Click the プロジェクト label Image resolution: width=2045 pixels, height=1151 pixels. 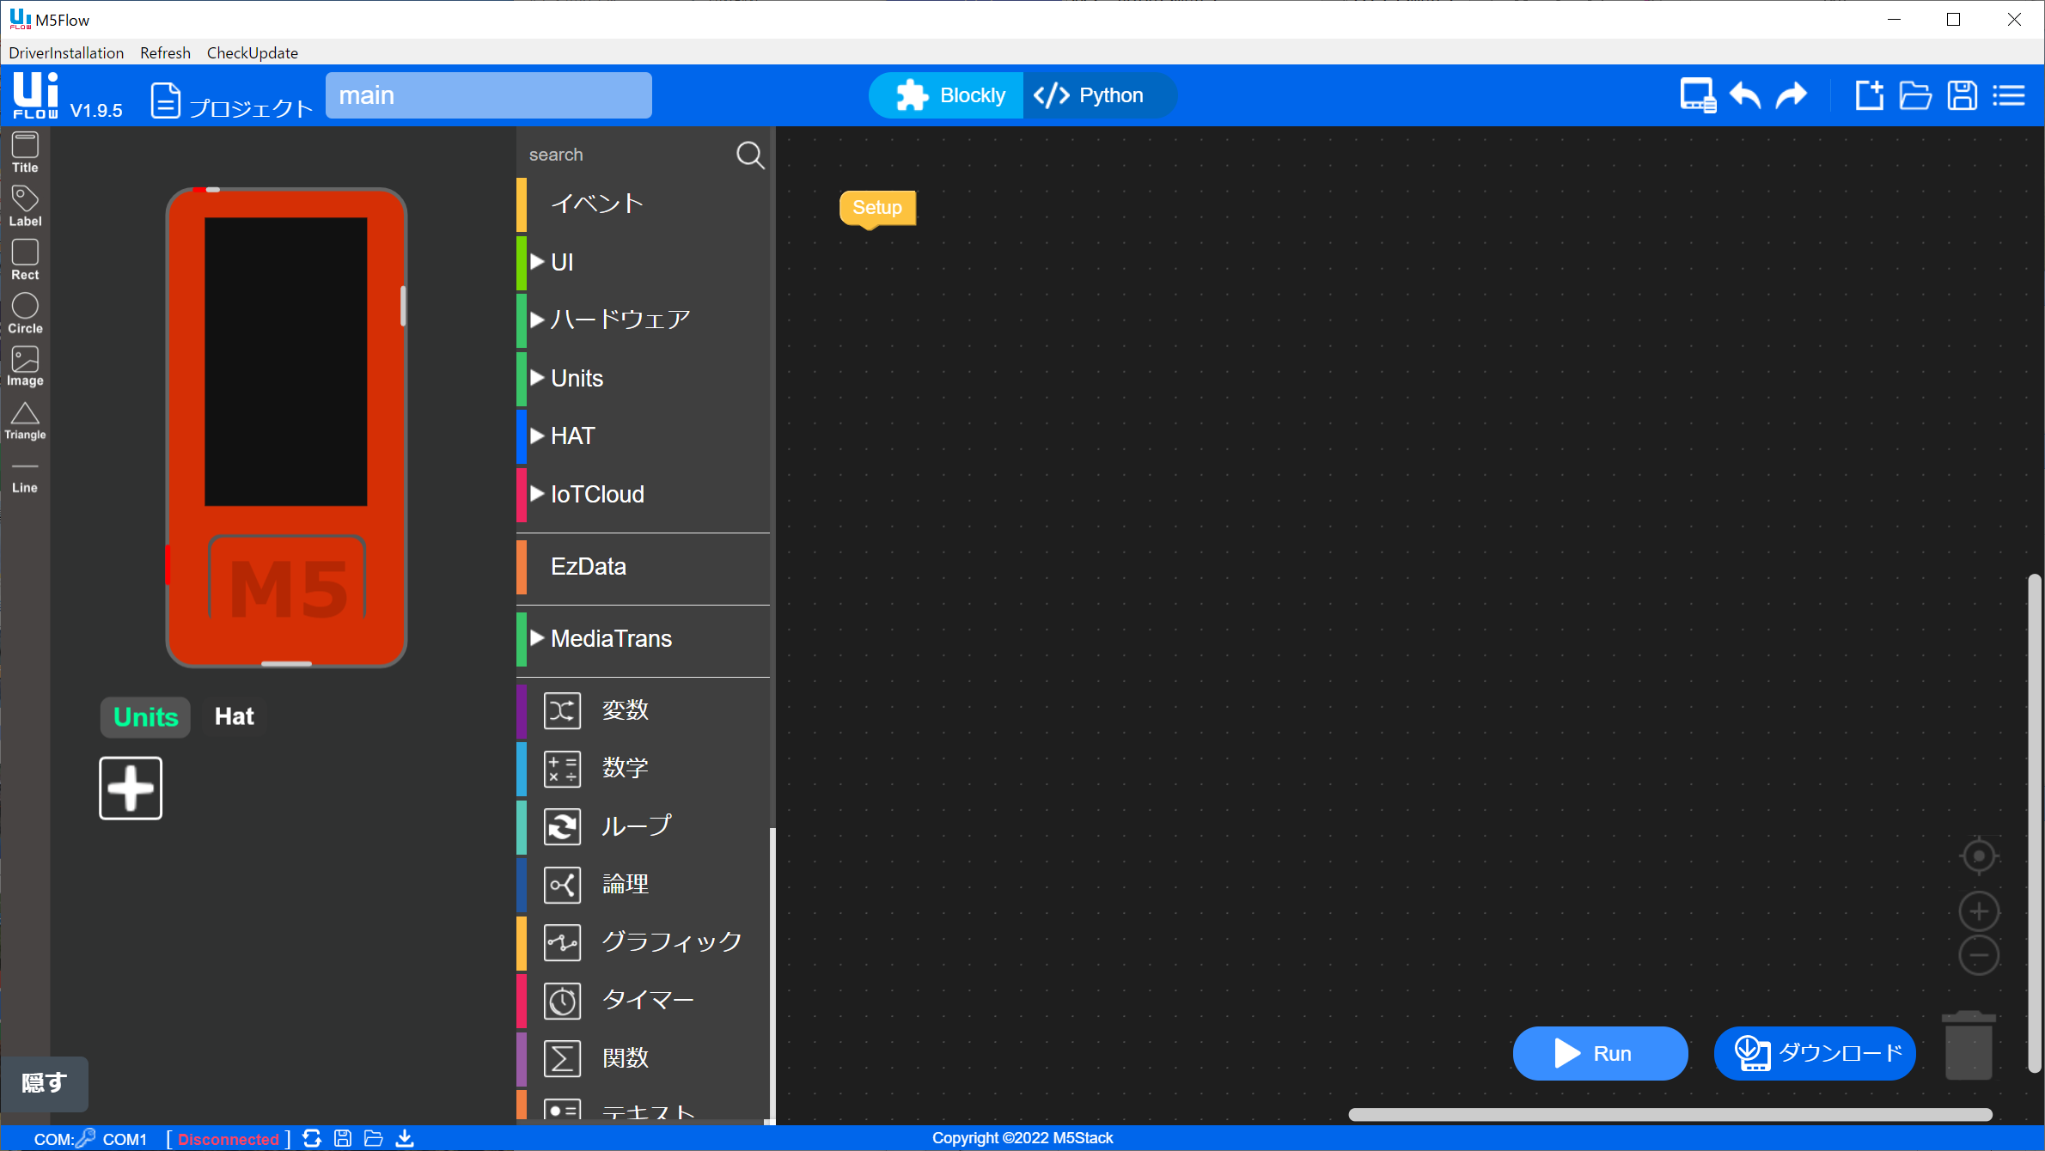pyautogui.click(x=250, y=108)
